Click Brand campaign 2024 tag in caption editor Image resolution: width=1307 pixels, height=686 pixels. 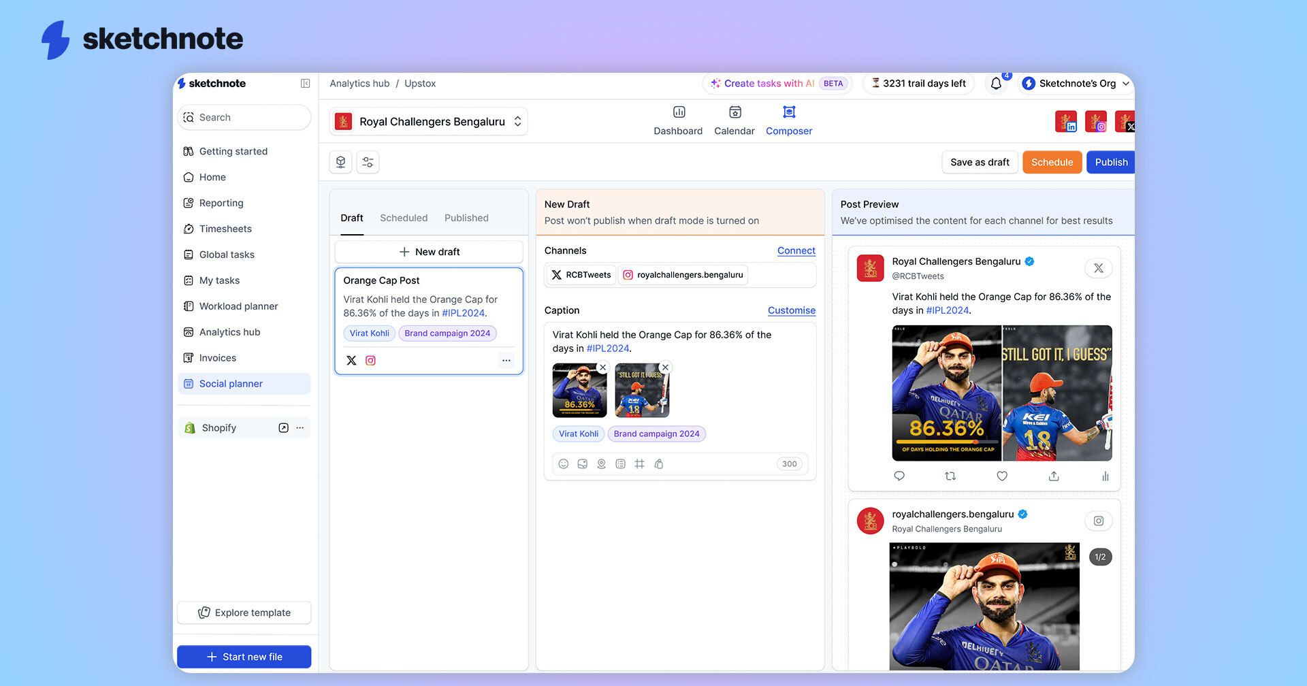pos(656,434)
